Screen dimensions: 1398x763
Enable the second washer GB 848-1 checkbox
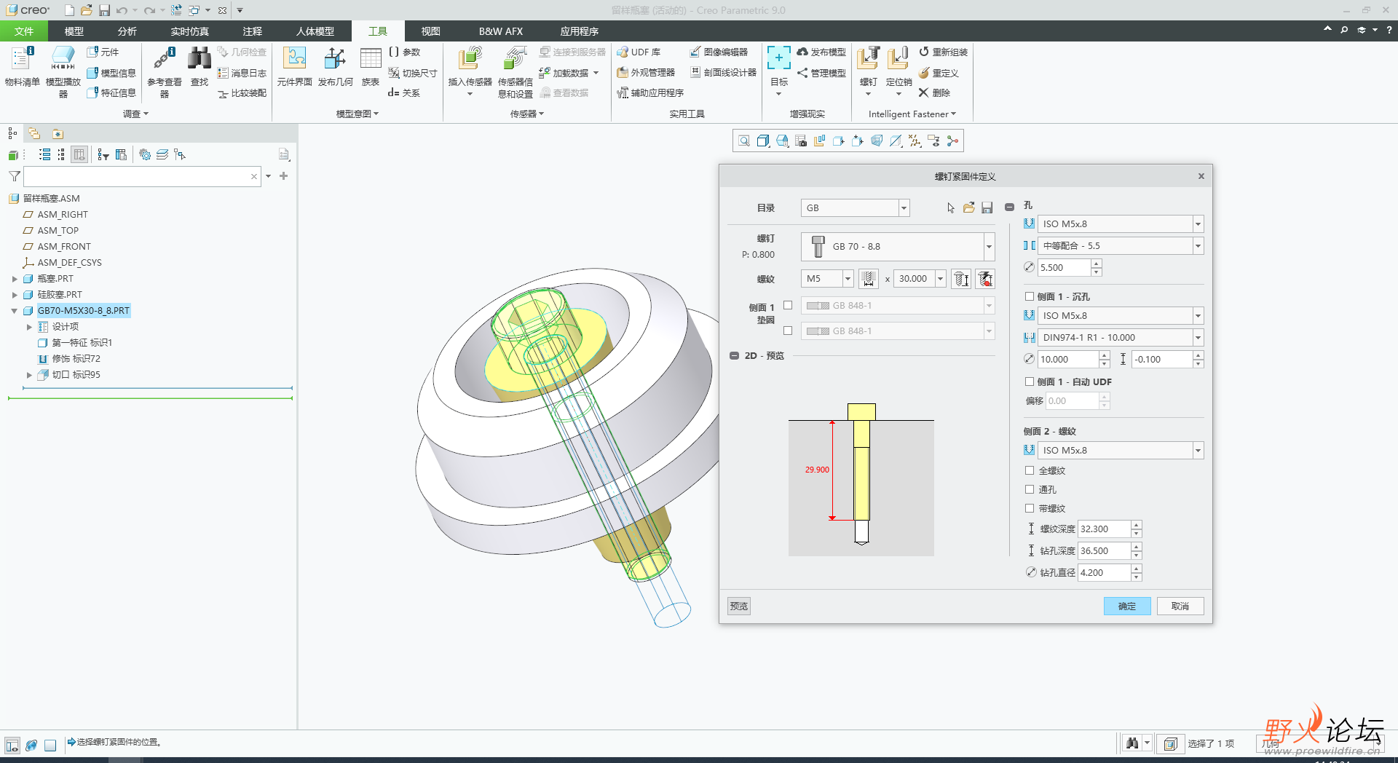pos(788,331)
